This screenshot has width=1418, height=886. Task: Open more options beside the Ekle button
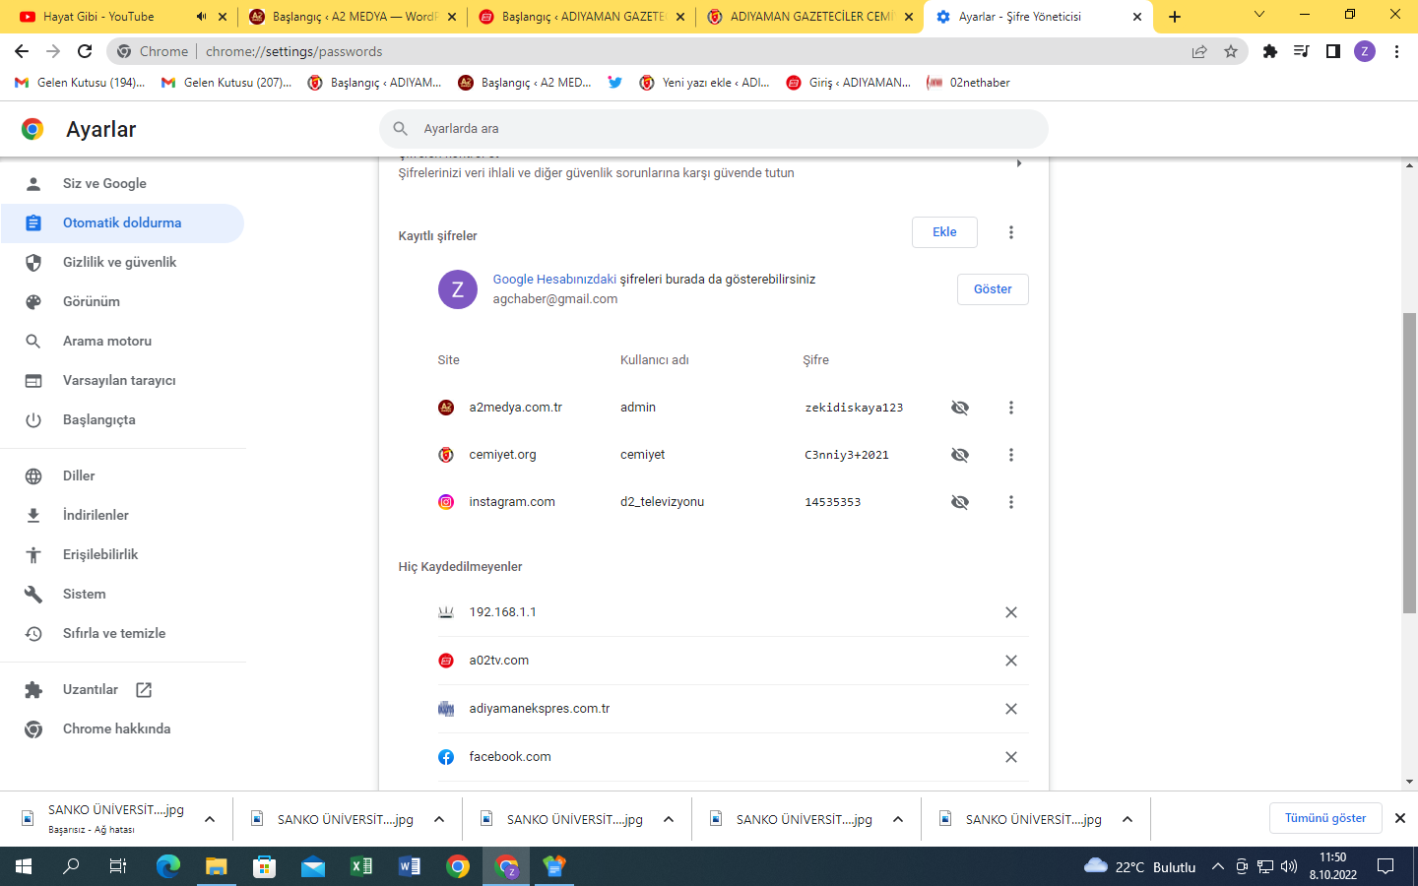click(1010, 232)
